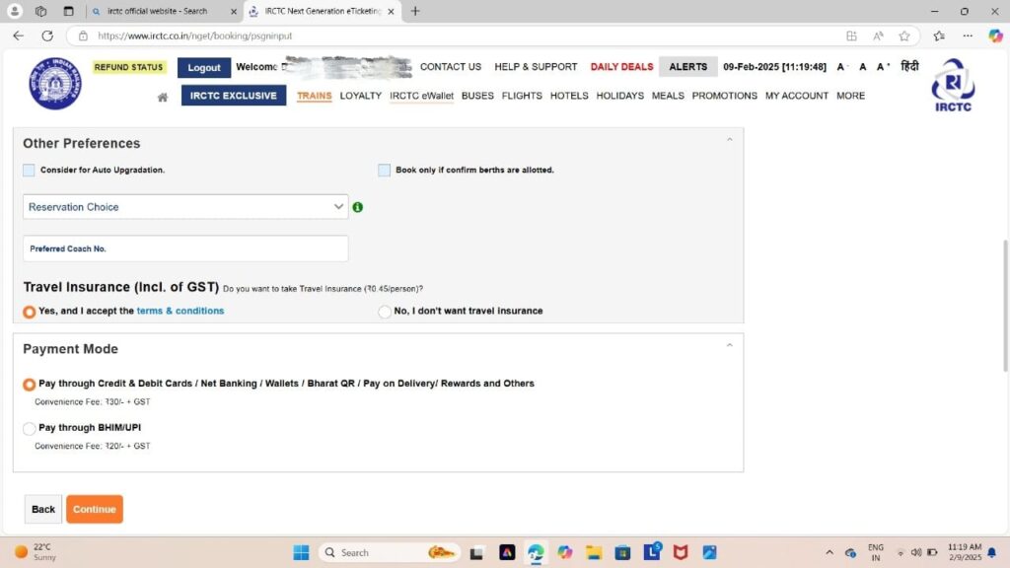Click the green info icon beside Reservation Choice
This screenshot has height=568, width=1010.
(x=357, y=207)
